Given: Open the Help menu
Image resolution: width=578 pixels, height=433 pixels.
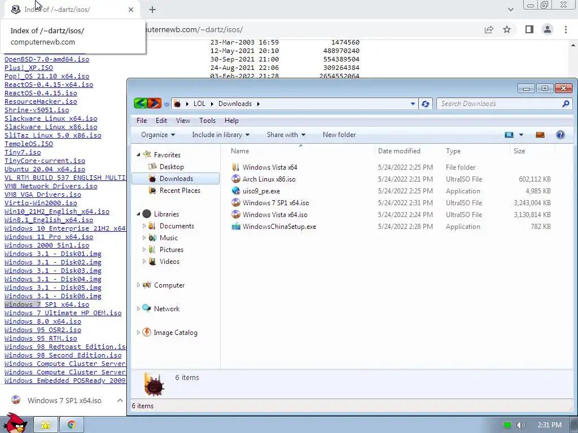Looking at the screenshot, I should (231, 121).
